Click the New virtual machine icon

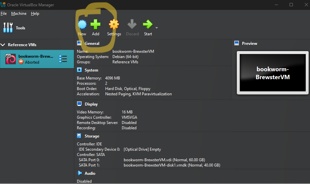click(82, 24)
